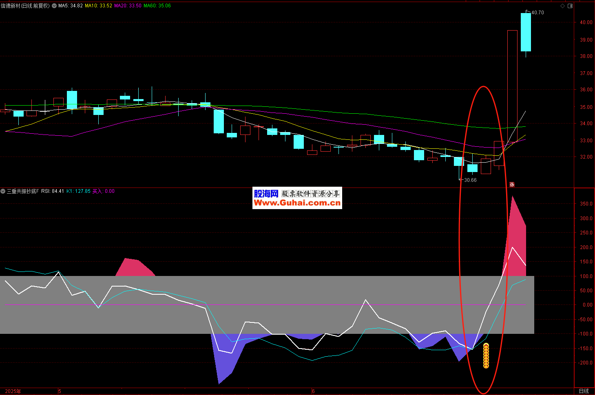Click the 2025年 label on time axis
Screen dimensions: 595x395
13,391
